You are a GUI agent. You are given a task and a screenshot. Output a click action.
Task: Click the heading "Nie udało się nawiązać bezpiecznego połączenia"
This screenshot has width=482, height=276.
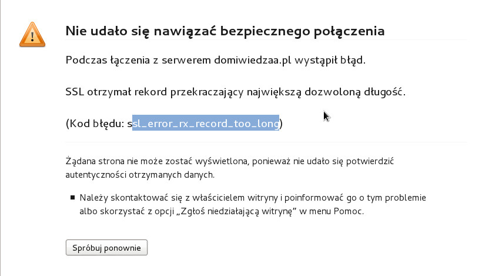click(x=225, y=31)
